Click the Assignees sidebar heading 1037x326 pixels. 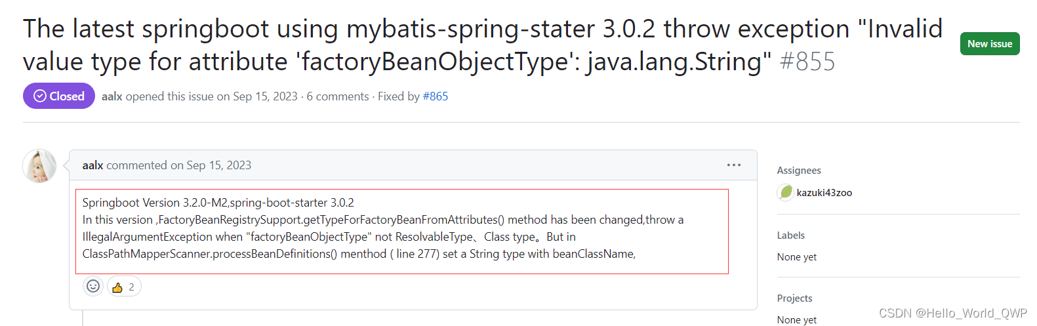coord(799,171)
